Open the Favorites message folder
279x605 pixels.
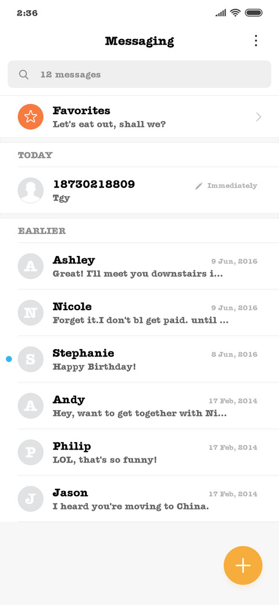pyautogui.click(x=139, y=116)
